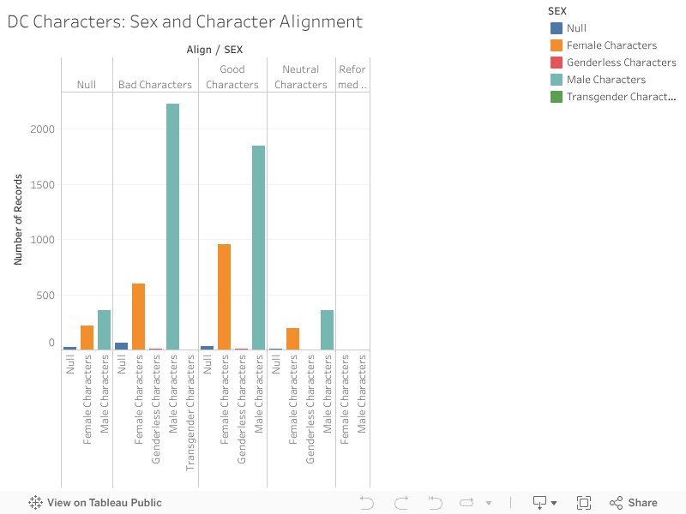Highlight Female Characters in SEX legend
686x514 pixels.
tap(611, 45)
